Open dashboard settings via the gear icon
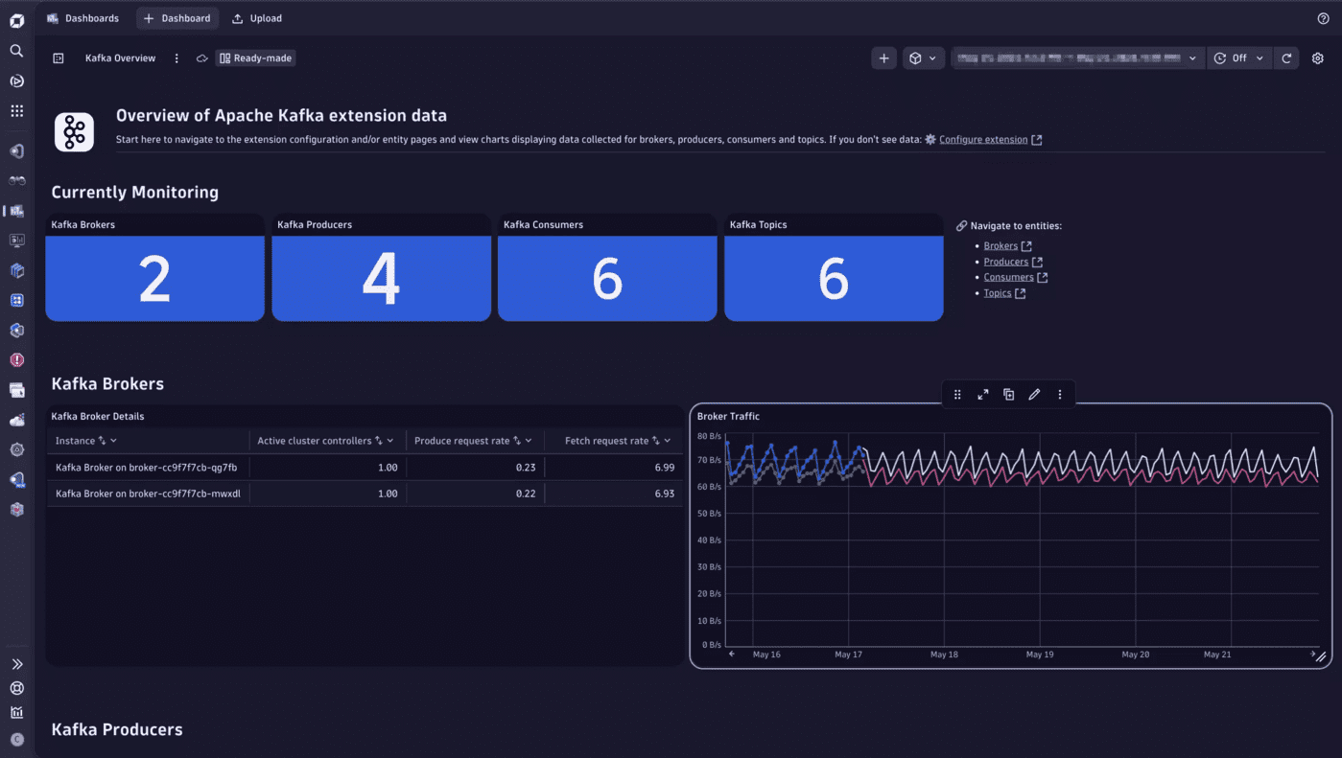 (1318, 57)
